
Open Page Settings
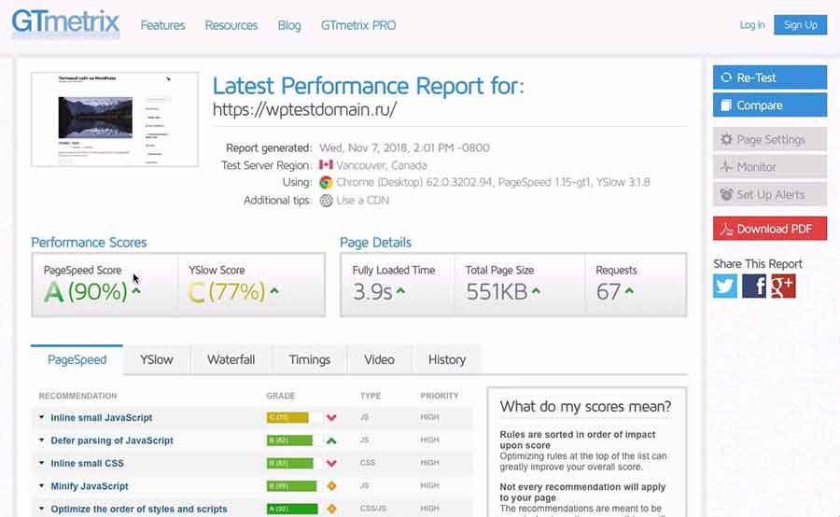(x=770, y=139)
